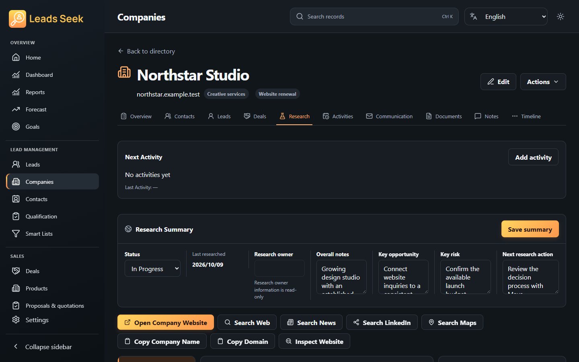Open Contacts in the sidebar
Image resolution: width=579 pixels, height=362 pixels.
(52, 199)
